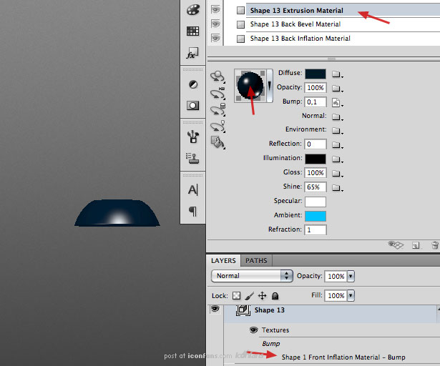Click the Illumination black color swatch
The image size is (440, 366).
pos(316,159)
